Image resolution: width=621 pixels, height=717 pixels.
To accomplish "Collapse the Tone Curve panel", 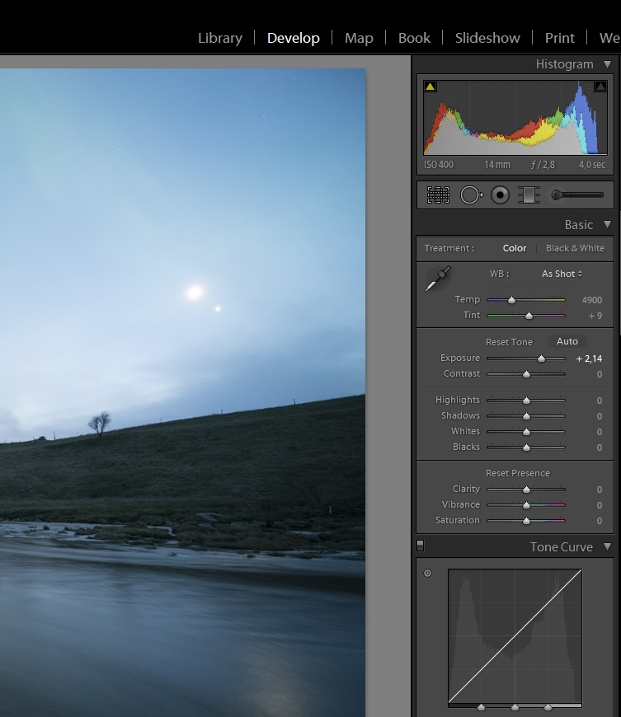I will pos(608,547).
